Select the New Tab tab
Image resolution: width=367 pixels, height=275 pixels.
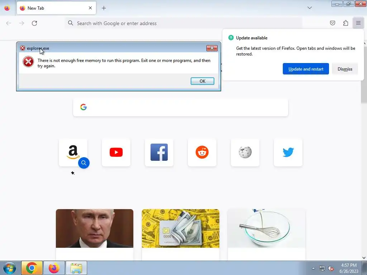point(56,8)
